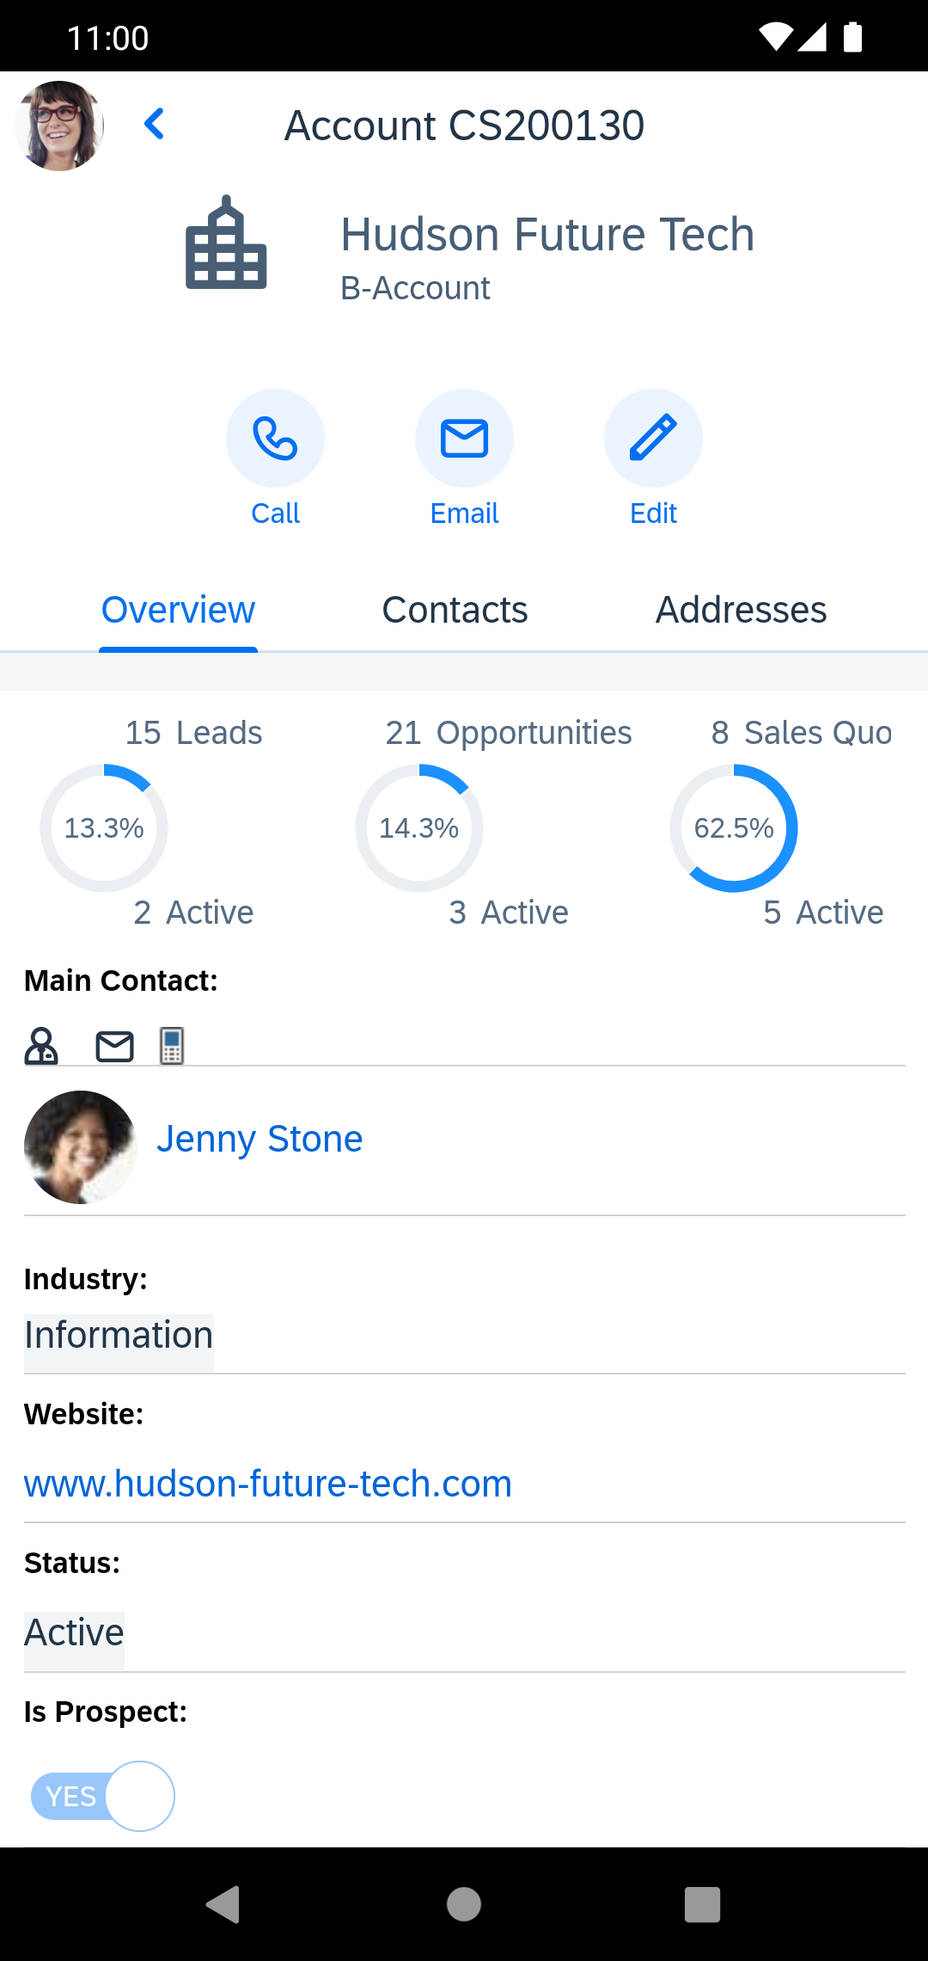
Task: Tap main contact email envelope icon
Action: 114,1047
